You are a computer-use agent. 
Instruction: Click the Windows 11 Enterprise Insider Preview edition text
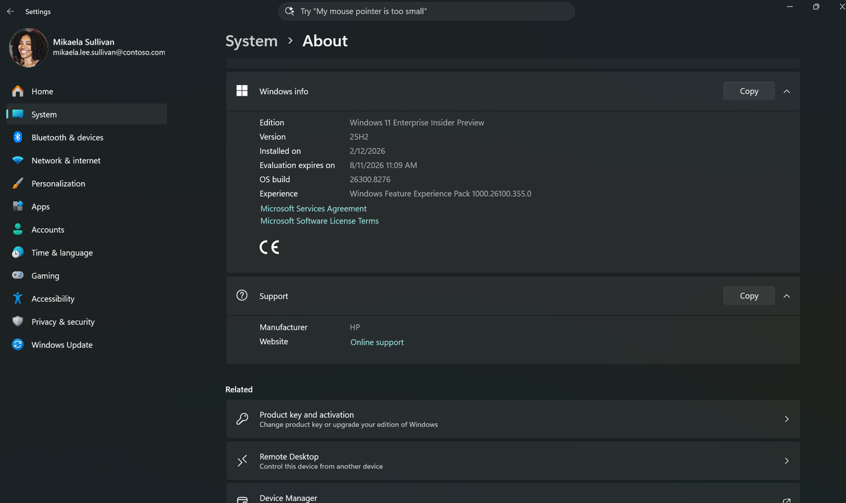click(417, 122)
